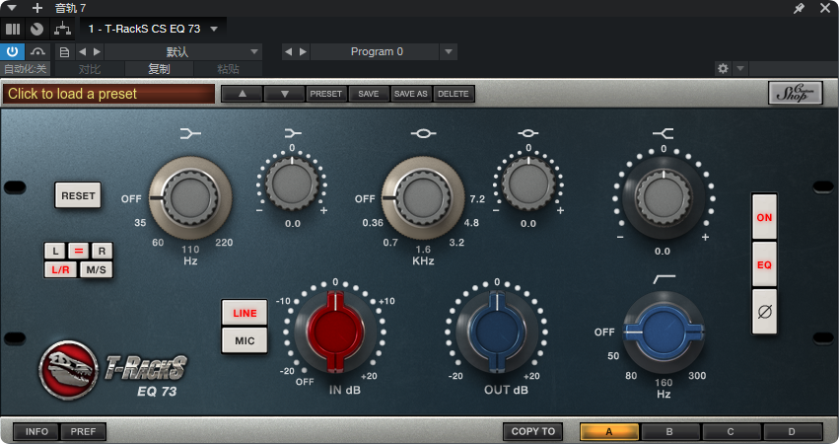Click the 自动化:关 automation button

pos(26,69)
